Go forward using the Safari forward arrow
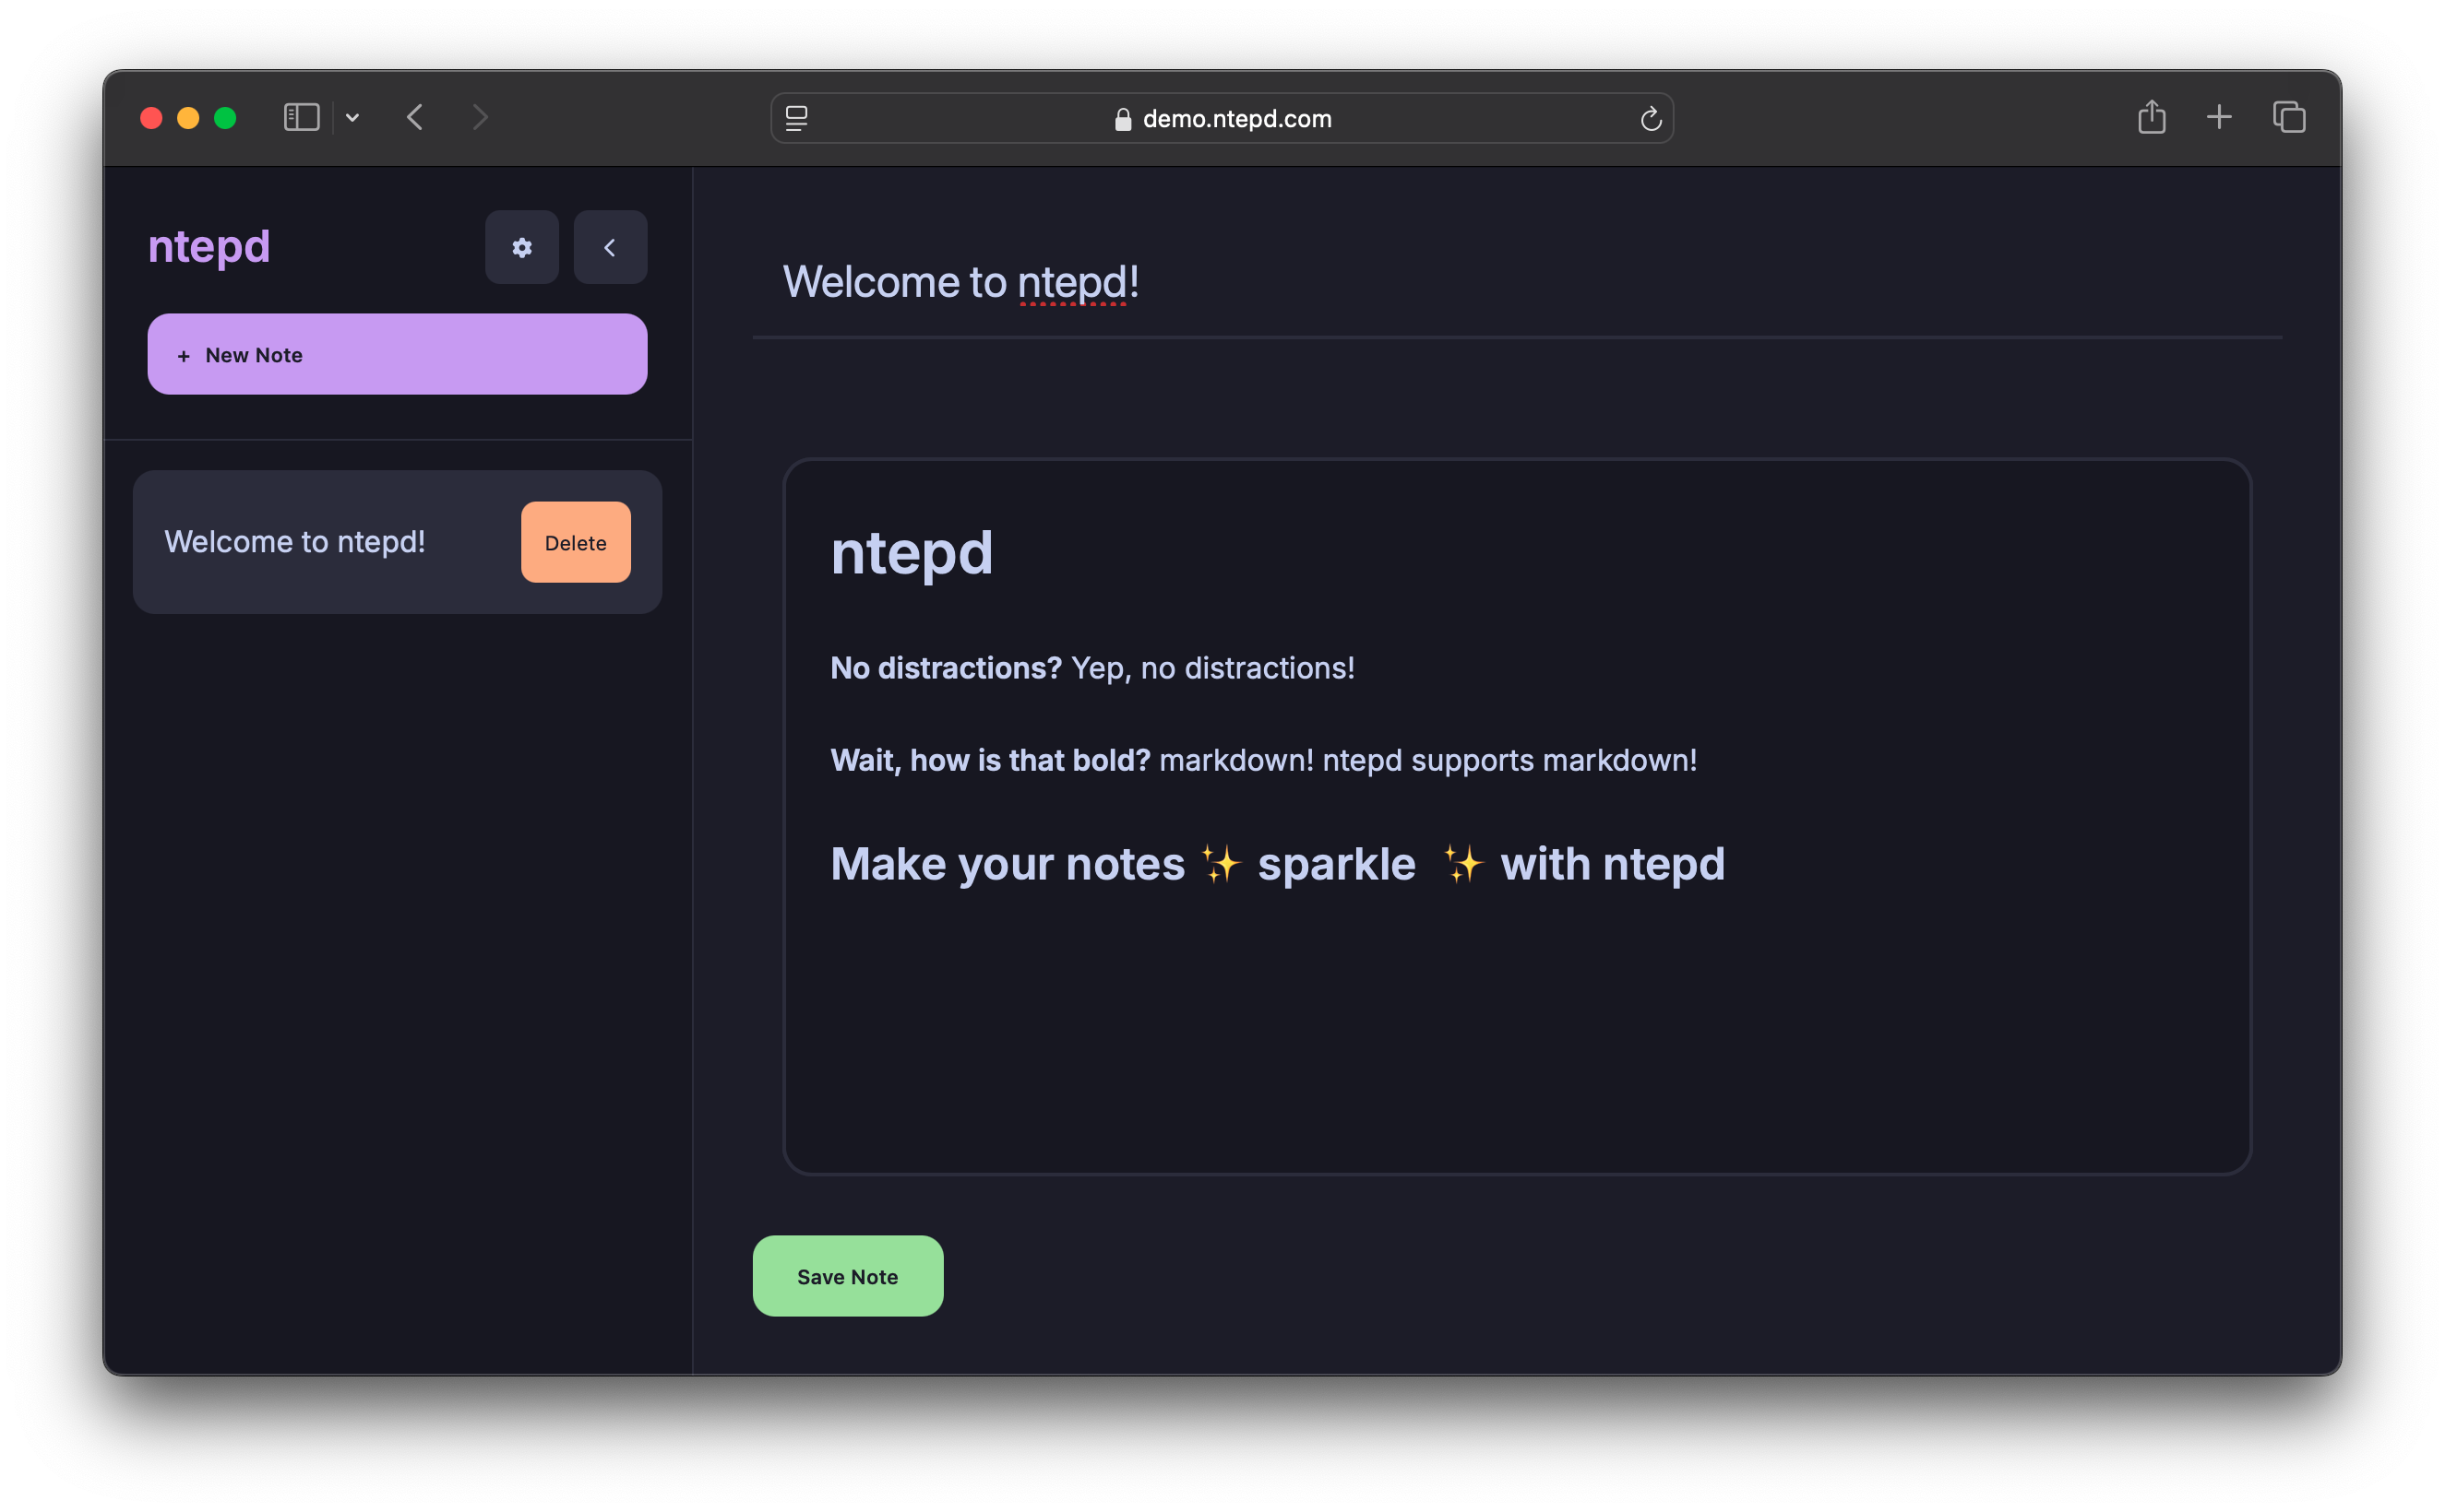This screenshot has height=1512, width=2445. 481,118
